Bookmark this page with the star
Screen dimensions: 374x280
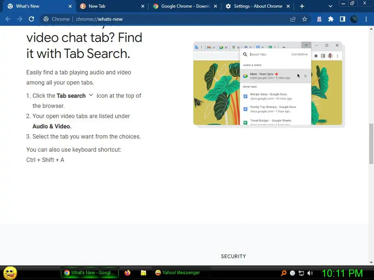304,19
